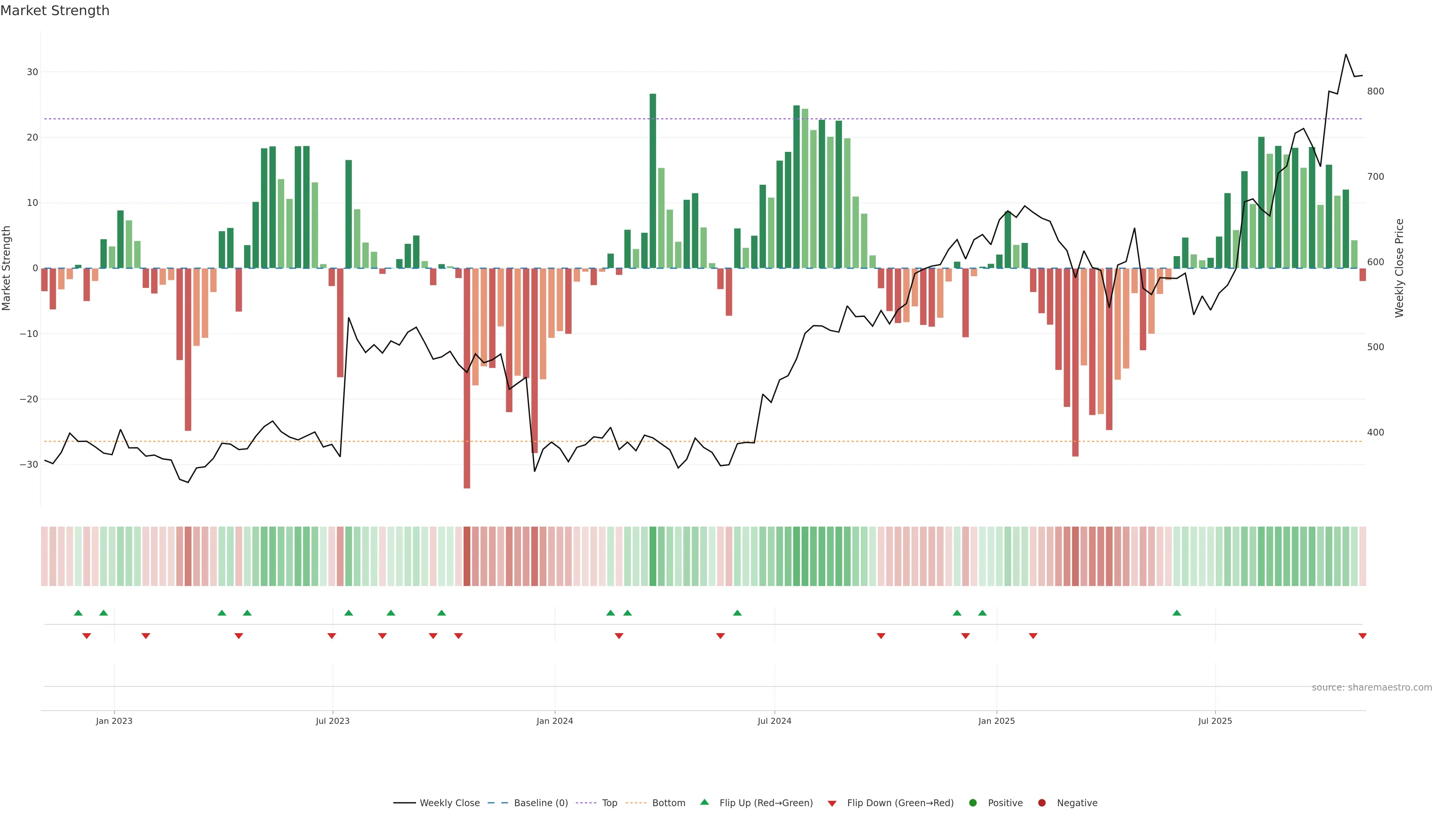Click the Positive green dot legend icon
The width and height of the screenshot is (1451, 816).
coord(973,802)
